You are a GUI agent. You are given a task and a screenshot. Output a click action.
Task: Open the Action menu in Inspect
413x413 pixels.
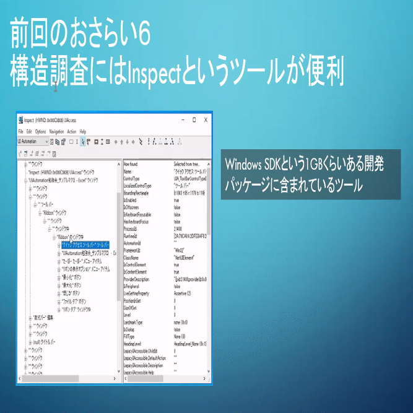[x=71, y=131]
